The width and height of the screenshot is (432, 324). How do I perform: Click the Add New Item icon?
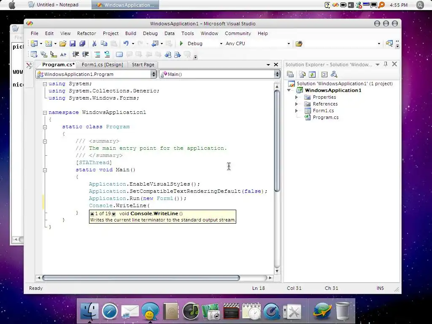[x=49, y=43]
